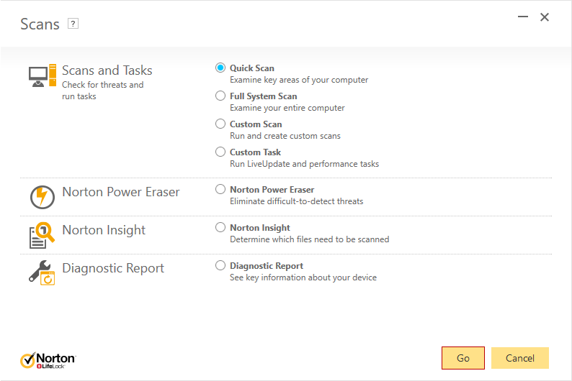
Task: Open the help question mark icon
Action: (x=73, y=24)
